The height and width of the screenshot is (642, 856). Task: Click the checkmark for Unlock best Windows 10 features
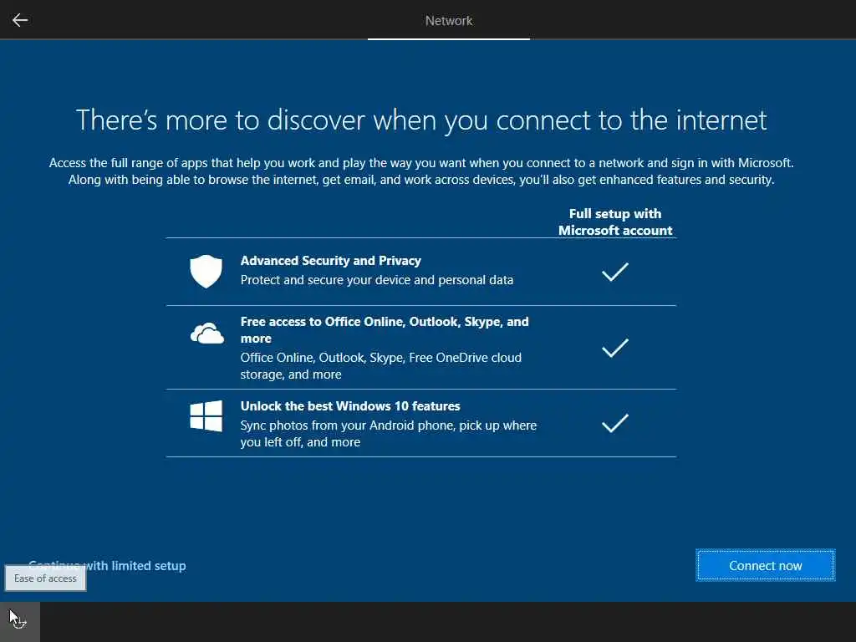point(614,423)
